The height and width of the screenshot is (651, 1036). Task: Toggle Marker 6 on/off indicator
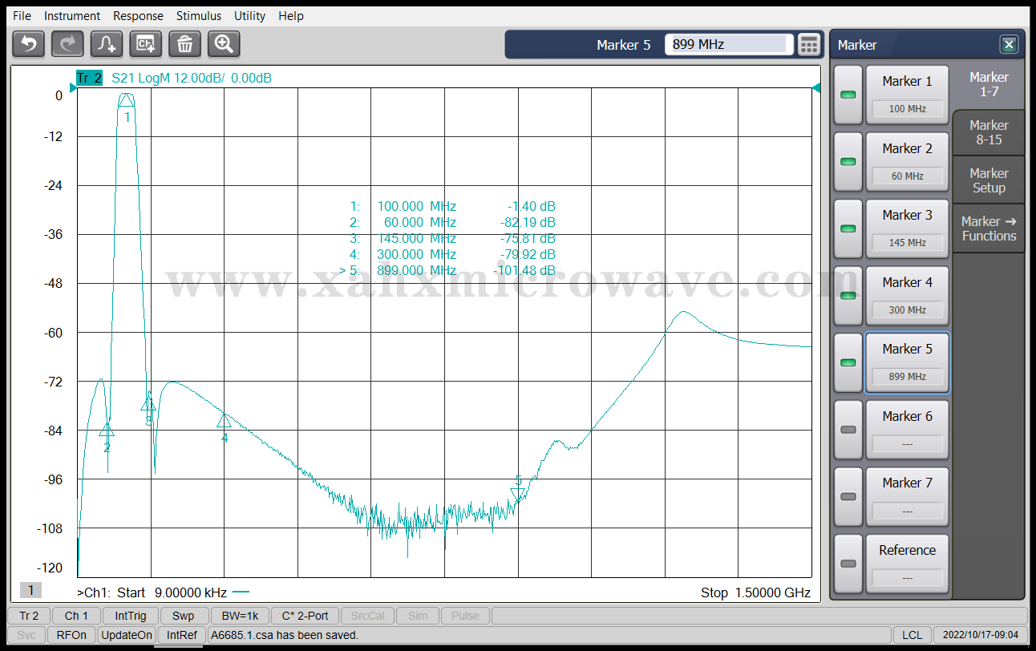tap(848, 430)
